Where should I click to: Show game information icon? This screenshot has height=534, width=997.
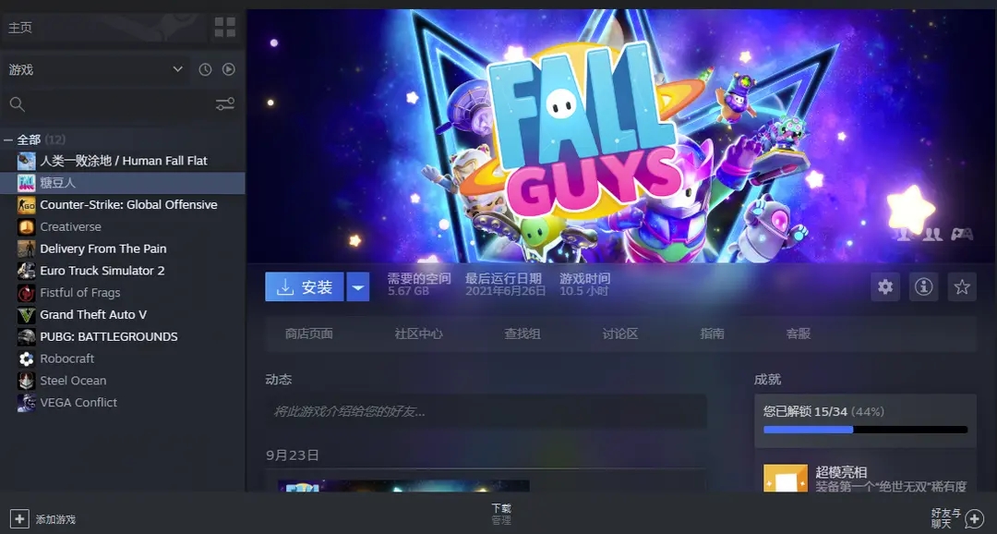923,287
